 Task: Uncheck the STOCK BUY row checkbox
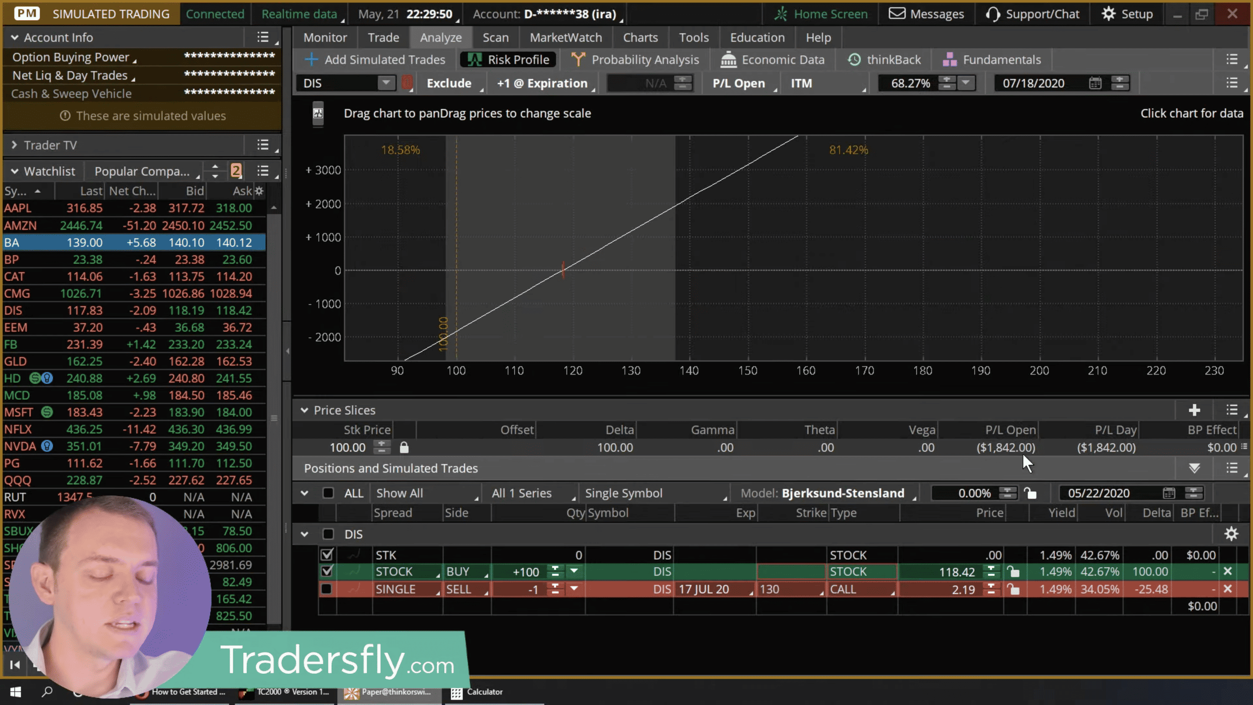click(327, 572)
